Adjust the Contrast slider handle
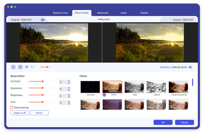The height and width of the screenshot is (134, 204). click(43, 81)
